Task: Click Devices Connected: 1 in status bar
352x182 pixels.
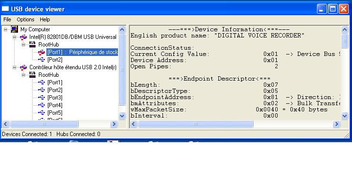Action: tap(27, 134)
